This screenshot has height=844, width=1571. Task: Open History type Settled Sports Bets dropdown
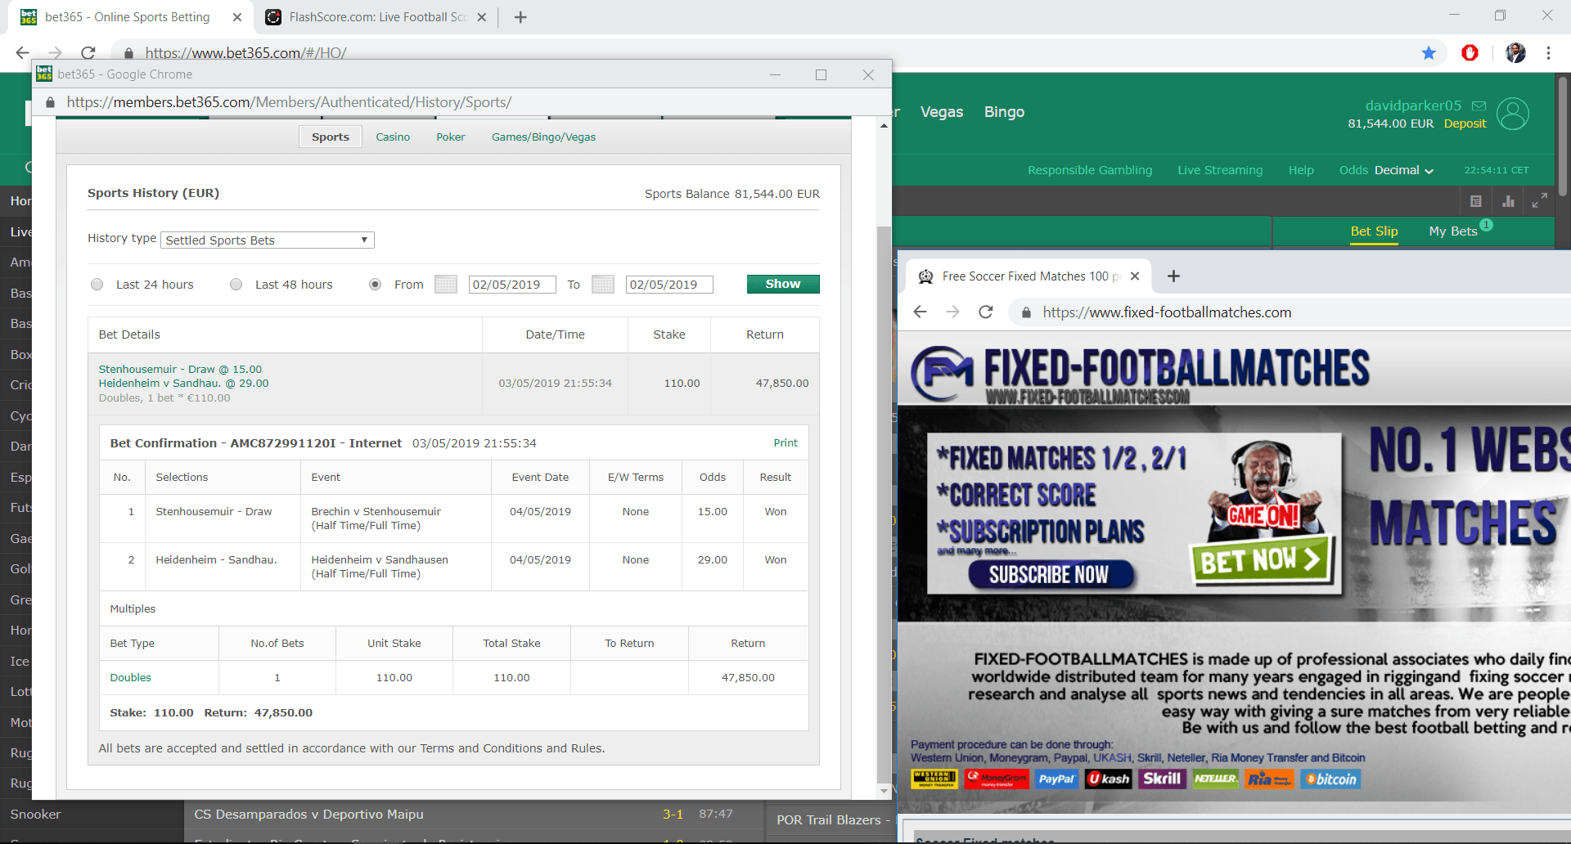coord(268,240)
